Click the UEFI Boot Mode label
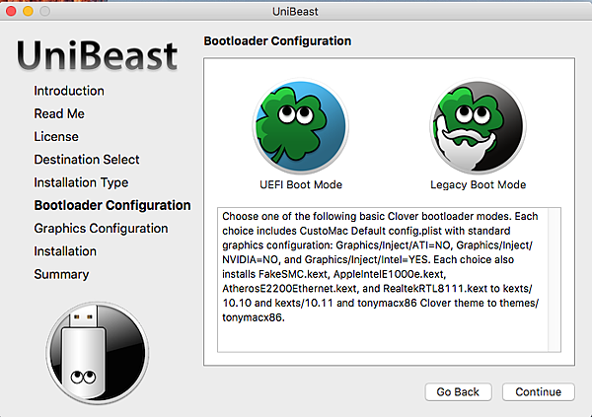This screenshot has width=592, height=417. (x=301, y=184)
